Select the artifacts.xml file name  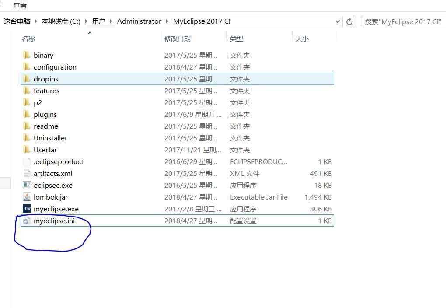click(x=53, y=173)
